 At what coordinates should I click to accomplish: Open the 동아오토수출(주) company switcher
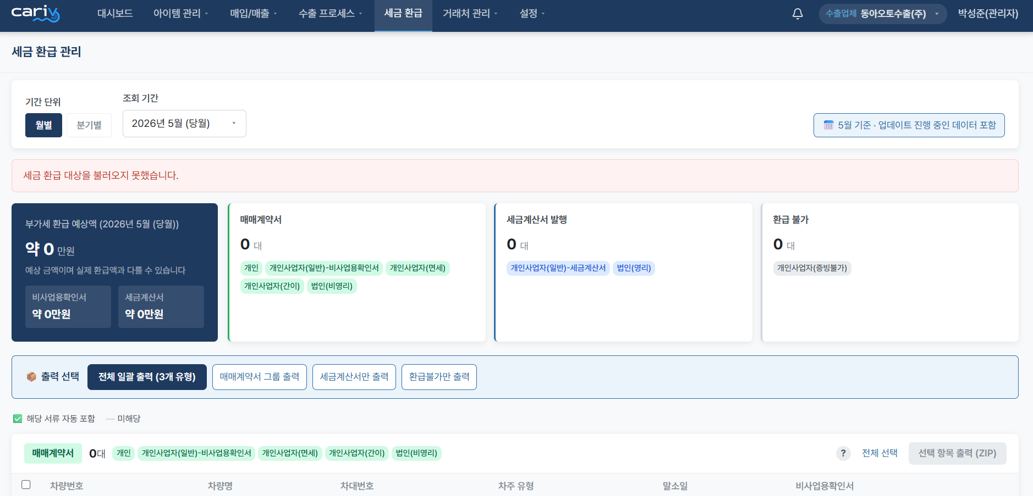click(882, 14)
